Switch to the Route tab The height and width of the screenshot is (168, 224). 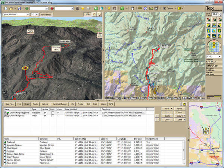(35, 104)
